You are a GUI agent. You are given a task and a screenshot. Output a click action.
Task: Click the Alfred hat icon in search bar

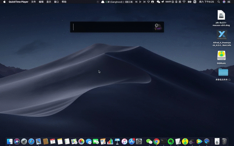click(158, 27)
